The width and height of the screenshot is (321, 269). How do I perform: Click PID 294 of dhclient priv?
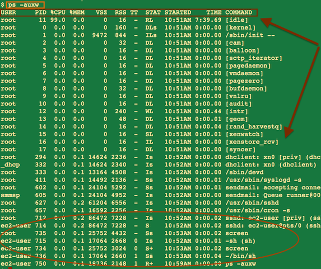tap(40, 157)
